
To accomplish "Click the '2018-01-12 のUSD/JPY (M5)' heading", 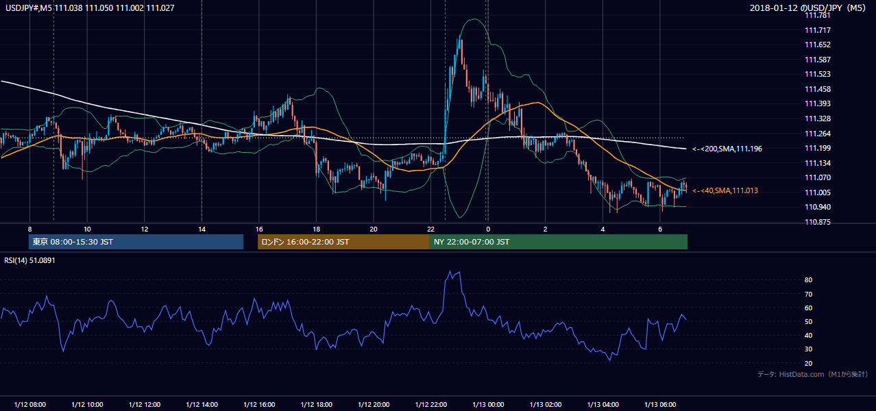I will [x=810, y=8].
